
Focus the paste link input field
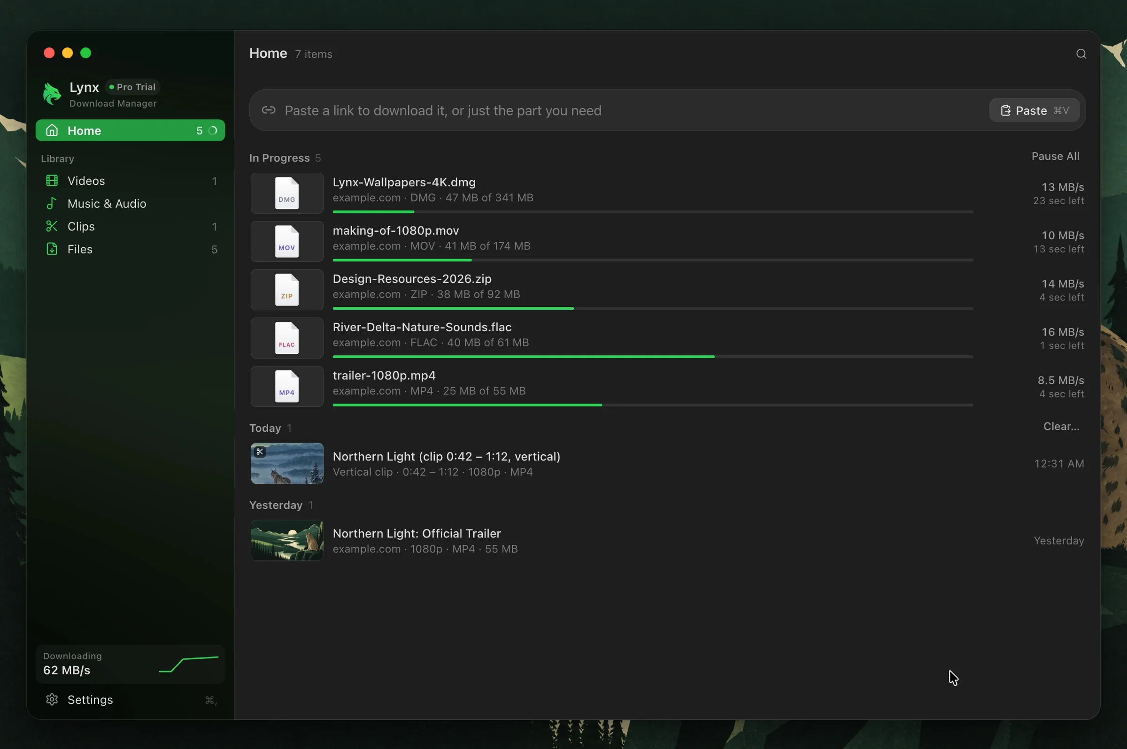(x=667, y=110)
